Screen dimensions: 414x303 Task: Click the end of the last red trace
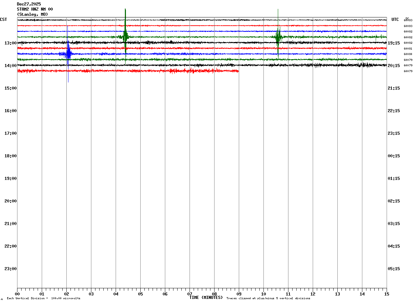(238, 71)
